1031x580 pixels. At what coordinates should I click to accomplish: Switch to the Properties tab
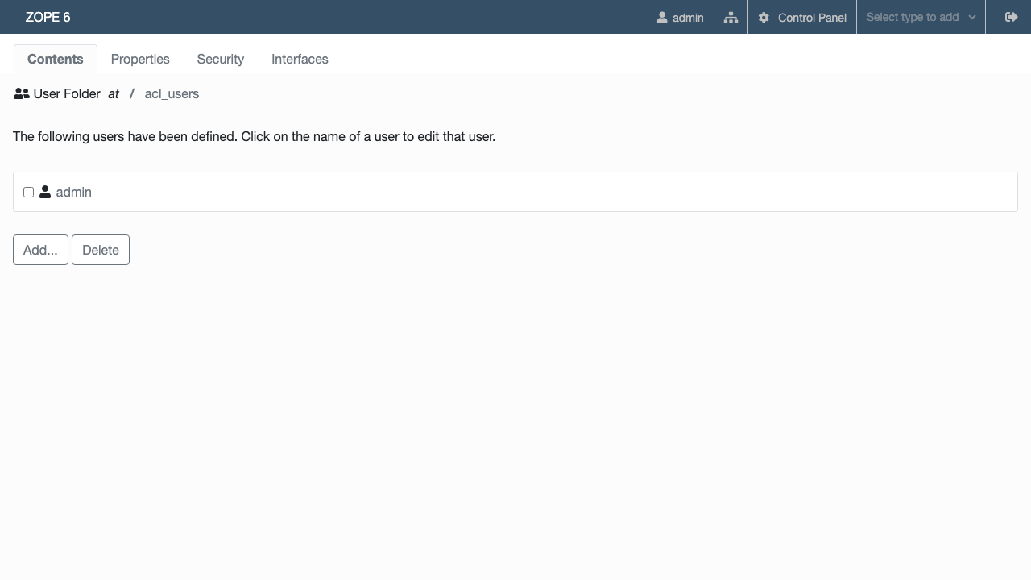(x=140, y=59)
